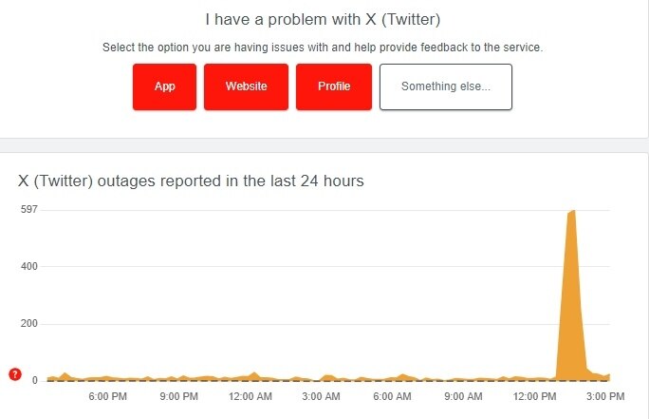The image size is (649, 419).
Task: Click the outages reported in last 24 hours title
Action: click(x=192, y=180)
